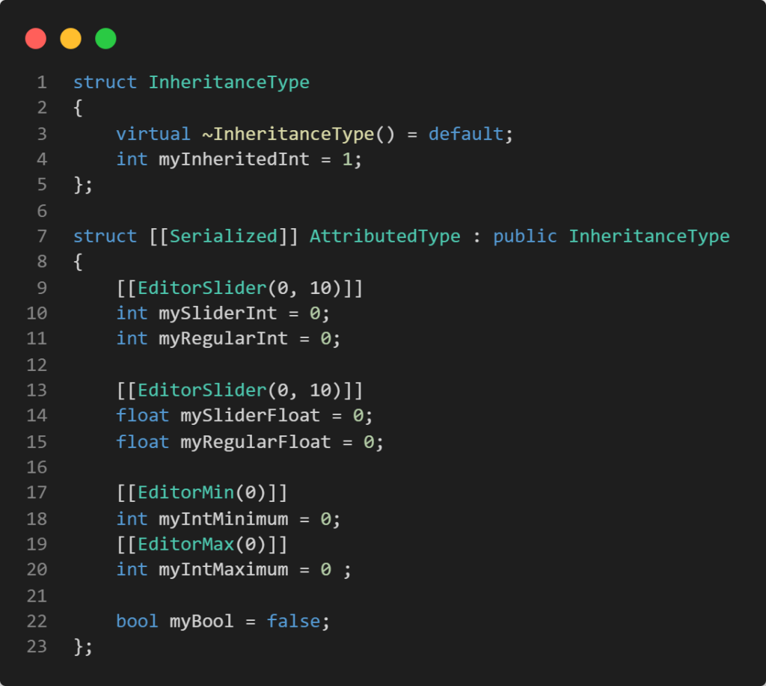Click the closing "};" on line 5
The height and width of the screenshot is (686, 766).
(x=82, y=186)
